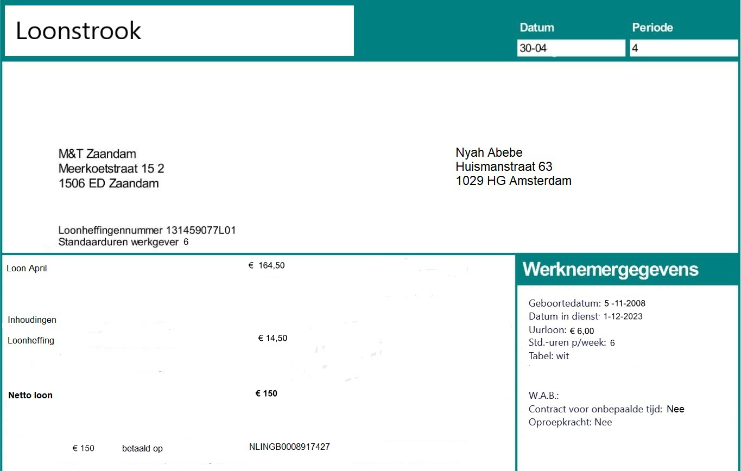The image size is (741, 471).
Task: Click the Standaarduren werkgever value
Action: [186, 242]
